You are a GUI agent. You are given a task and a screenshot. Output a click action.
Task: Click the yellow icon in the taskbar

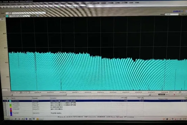click(37, 119)
